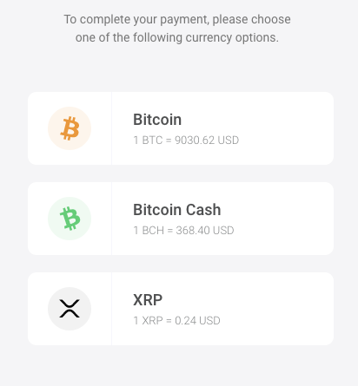Image resolution: width=358 pixels, height=386 pixels.
Task: Click the "Bitcoin" currency title
Action: 157,120
